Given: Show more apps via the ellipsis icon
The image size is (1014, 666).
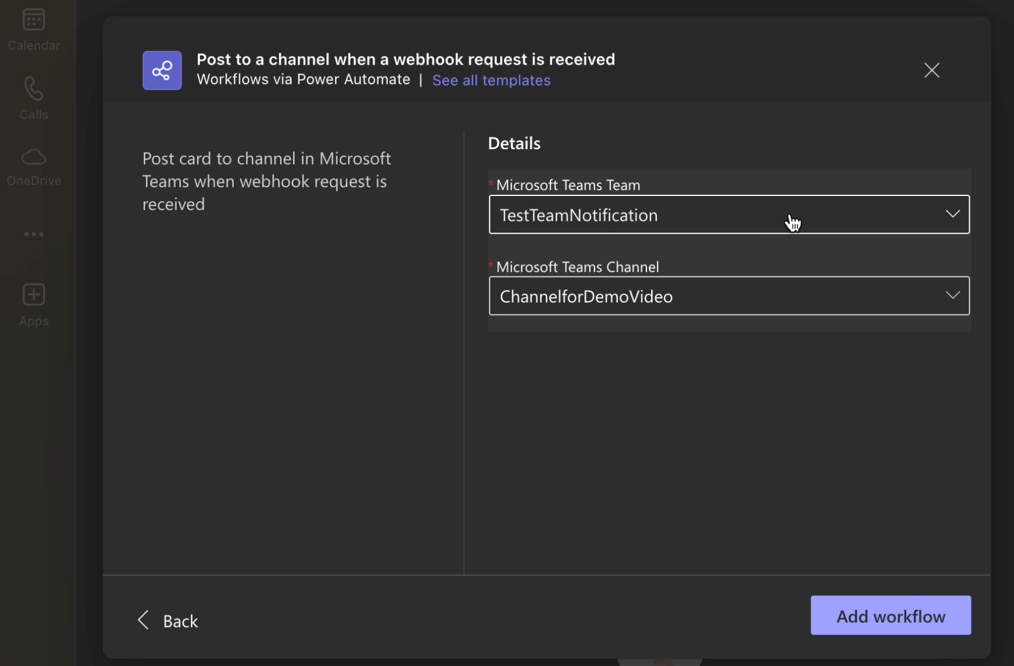Looking at the screenshot, I should tap(34, 234).
